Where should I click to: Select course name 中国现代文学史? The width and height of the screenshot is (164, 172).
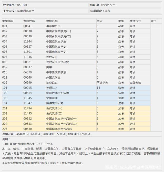pos(56,47)
